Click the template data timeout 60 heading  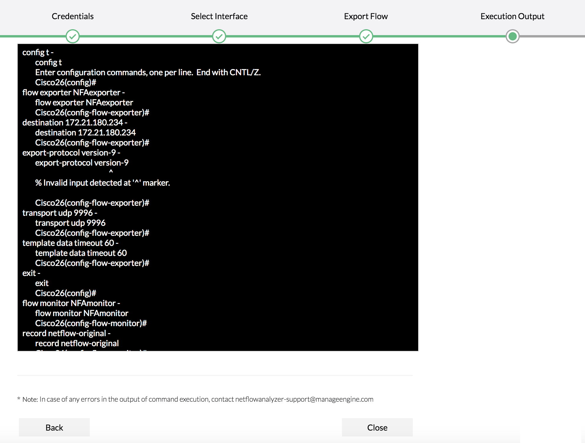coord(70,243)
